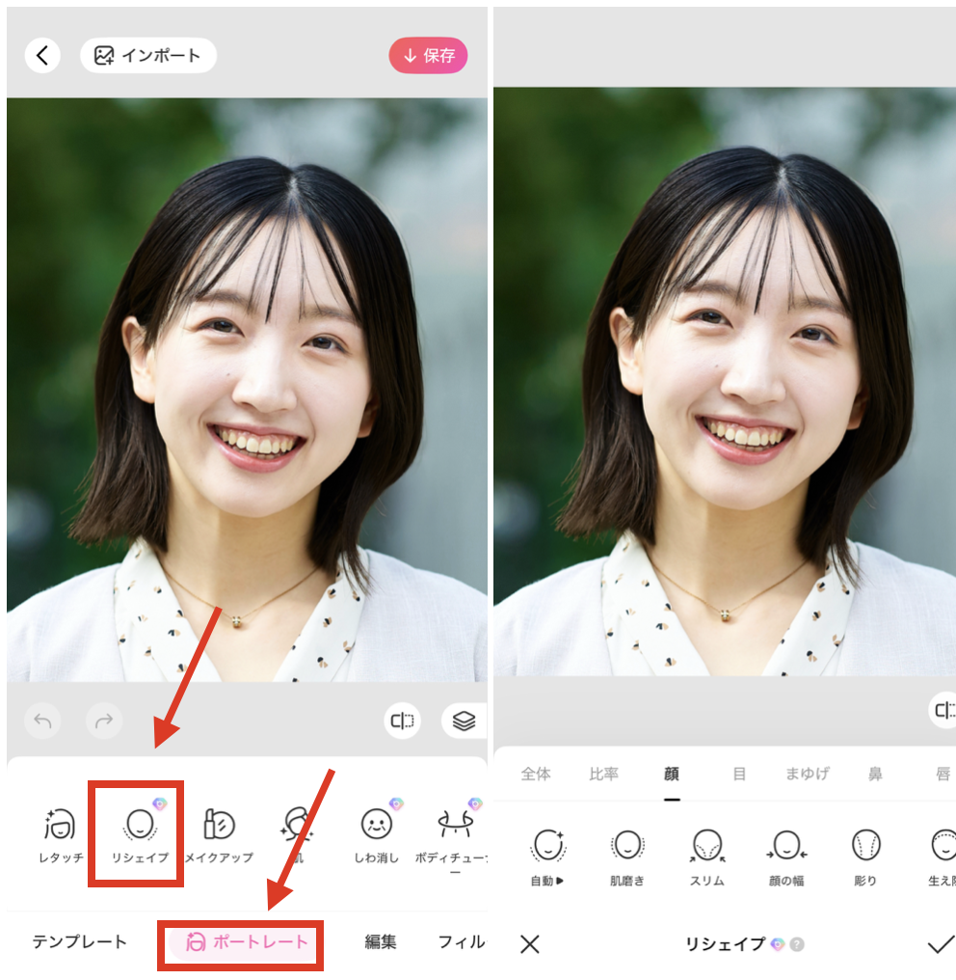956x980 pixels.
Task: Import a new photo via インポート
Action: [147, 55]
